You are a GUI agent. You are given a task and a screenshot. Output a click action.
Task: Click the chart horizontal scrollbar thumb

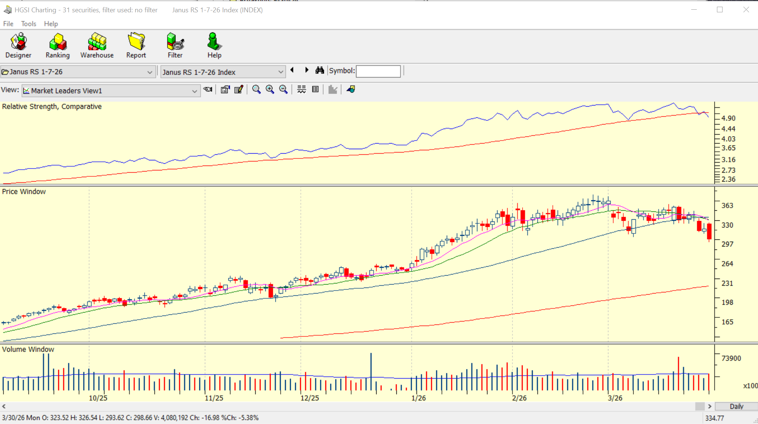tap(700, 406)
